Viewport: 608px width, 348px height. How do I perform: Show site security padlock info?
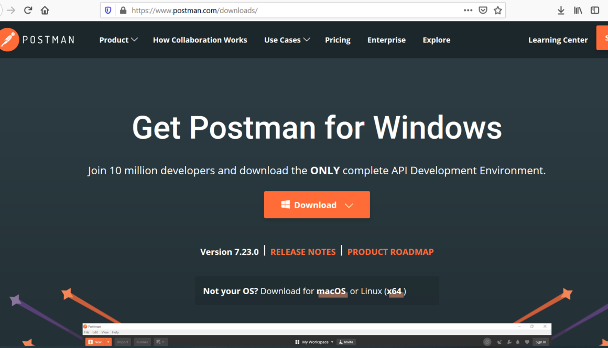coord(123,10)
